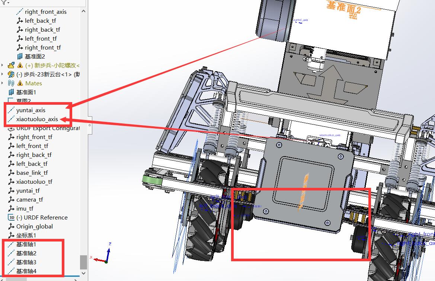Click the URDF Reference 3D sketch icon
Image resolution: width=435 pixels, height=281 pixels.
click(x=11, y=218)
